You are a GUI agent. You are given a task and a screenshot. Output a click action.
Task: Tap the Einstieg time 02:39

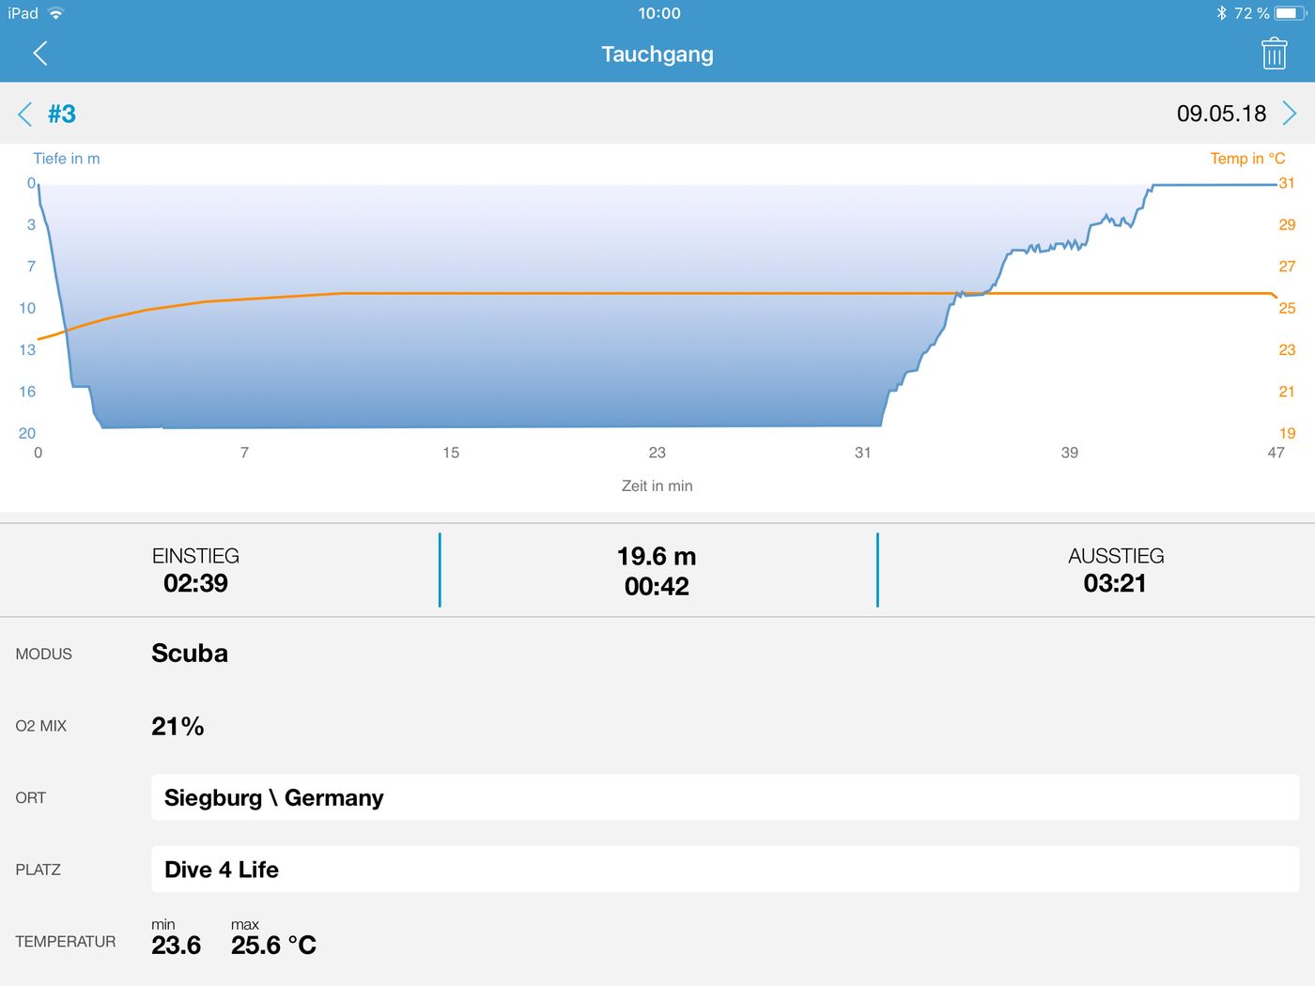pyautogui.click(x=195, y=583)
